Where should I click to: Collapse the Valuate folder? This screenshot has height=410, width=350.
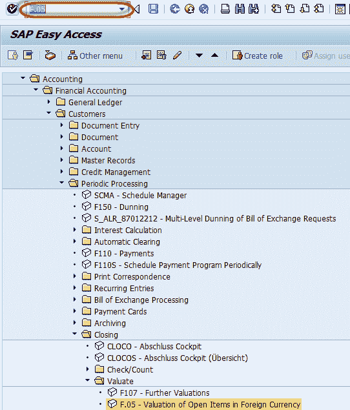[x=88, y=380]
